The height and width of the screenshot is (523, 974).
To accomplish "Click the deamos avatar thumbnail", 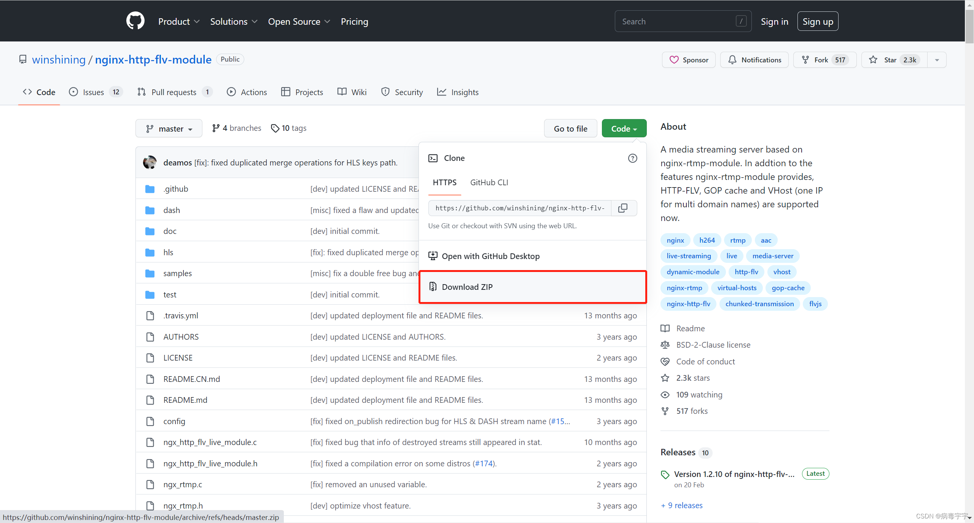I will (150, 162).
